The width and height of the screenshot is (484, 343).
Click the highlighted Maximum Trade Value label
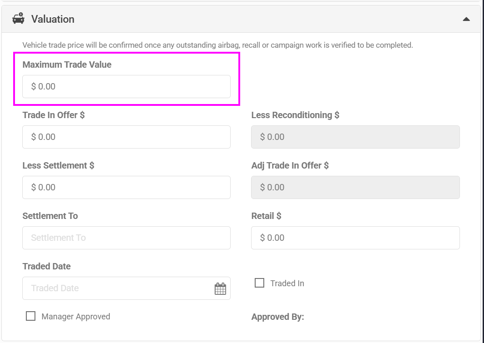(x=67, y=65)
